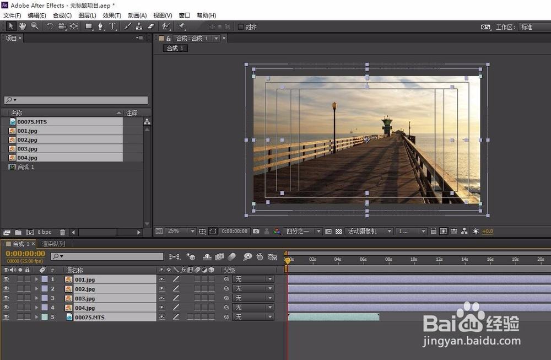Select the Eraser tool
551x360 pixels.
[x=151, y=26]
